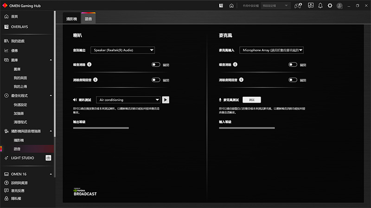
Task: Open the Speaker (Realtek(R) Audio) output dropdown
Action: pos(122,50)
